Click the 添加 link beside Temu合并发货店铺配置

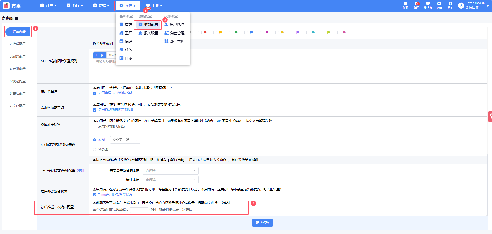point(81,170)
